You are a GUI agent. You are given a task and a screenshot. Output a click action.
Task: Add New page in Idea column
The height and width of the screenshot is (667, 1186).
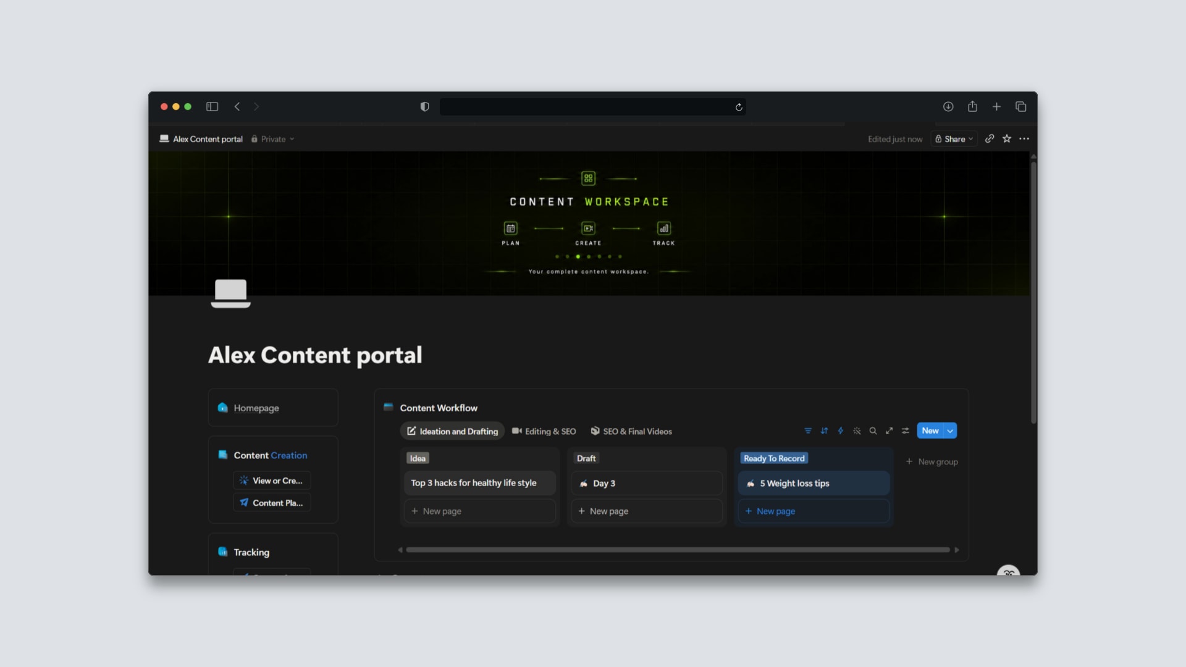click(480, 511)
